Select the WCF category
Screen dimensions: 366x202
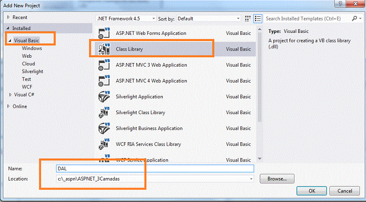27,86
